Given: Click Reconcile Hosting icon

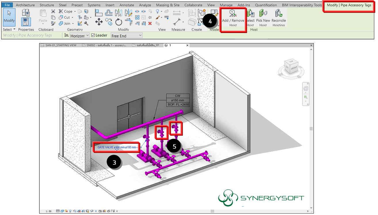Looking at the screenshot, I should click(278, 18).
